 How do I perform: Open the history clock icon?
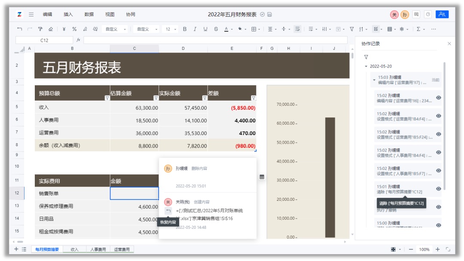428,14
